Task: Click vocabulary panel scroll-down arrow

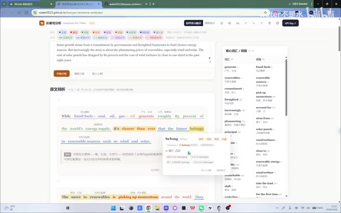Action: coord(286,196)
